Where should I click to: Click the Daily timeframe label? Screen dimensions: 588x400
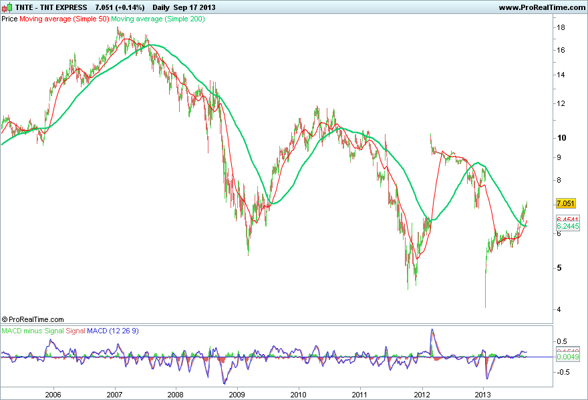(161, 7)
